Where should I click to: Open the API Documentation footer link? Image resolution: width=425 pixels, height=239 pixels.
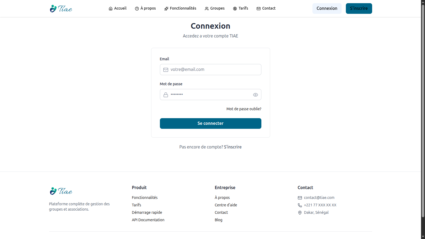[148, 220]
